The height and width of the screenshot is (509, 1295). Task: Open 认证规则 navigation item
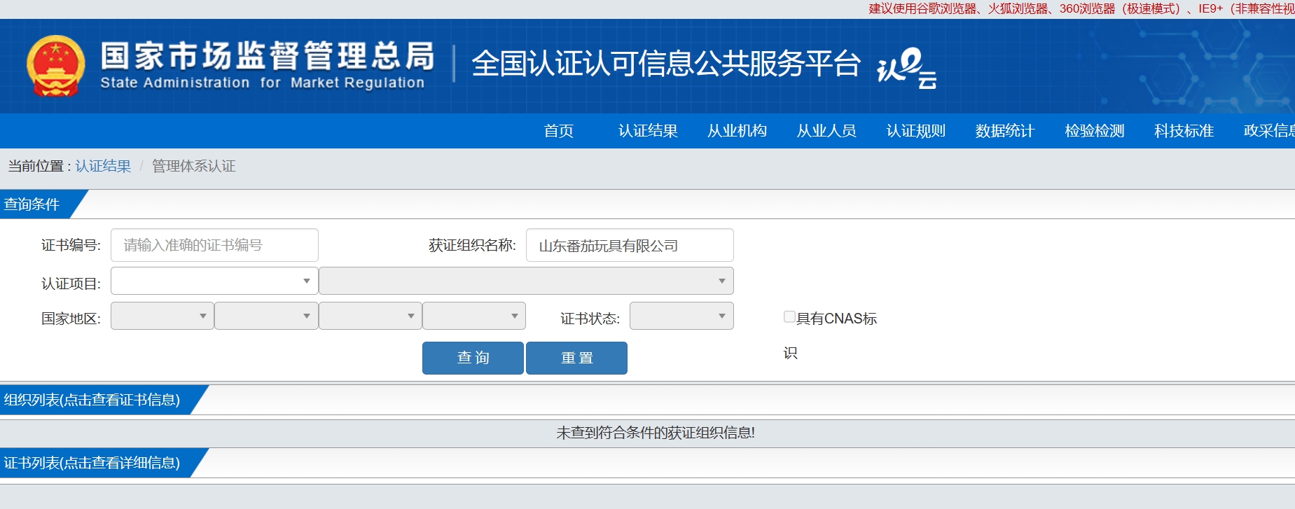pos(915,131)
